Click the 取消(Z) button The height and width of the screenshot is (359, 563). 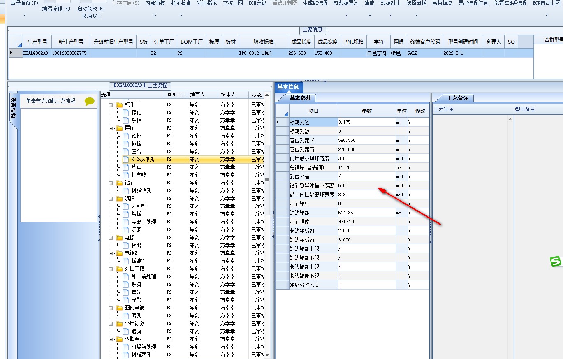(x=91, y=16)
